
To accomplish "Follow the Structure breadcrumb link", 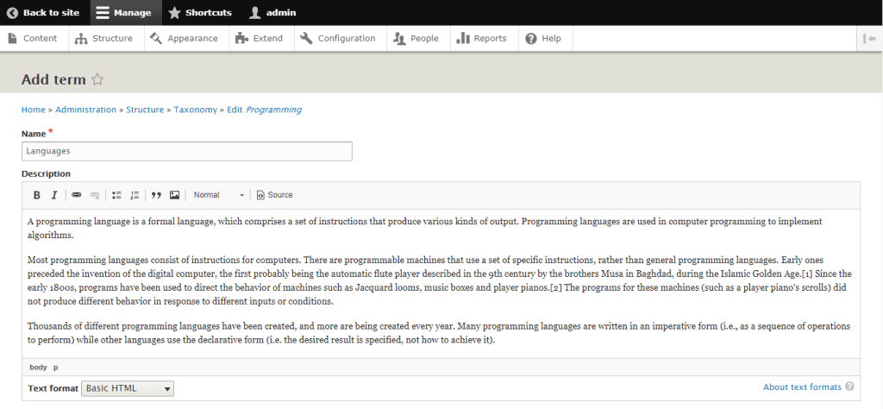I will pyautogui.click(x=145, y=110).
